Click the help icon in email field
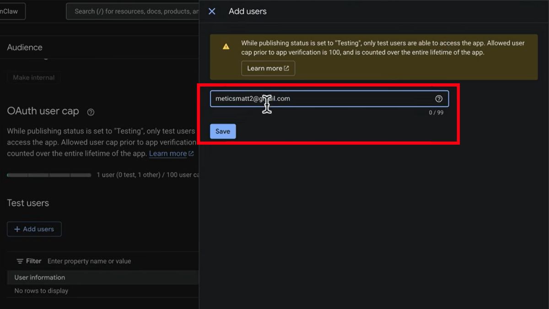The height and width of the screenshot is (309, 549). pyautogui.click(x=439, y=99)
